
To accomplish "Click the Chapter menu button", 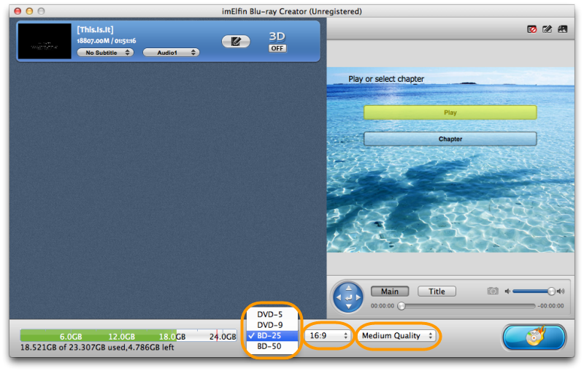I will 450,139.
